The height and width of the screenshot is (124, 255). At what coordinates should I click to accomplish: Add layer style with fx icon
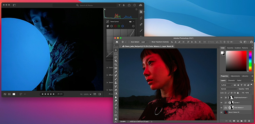tap(230, 121)
